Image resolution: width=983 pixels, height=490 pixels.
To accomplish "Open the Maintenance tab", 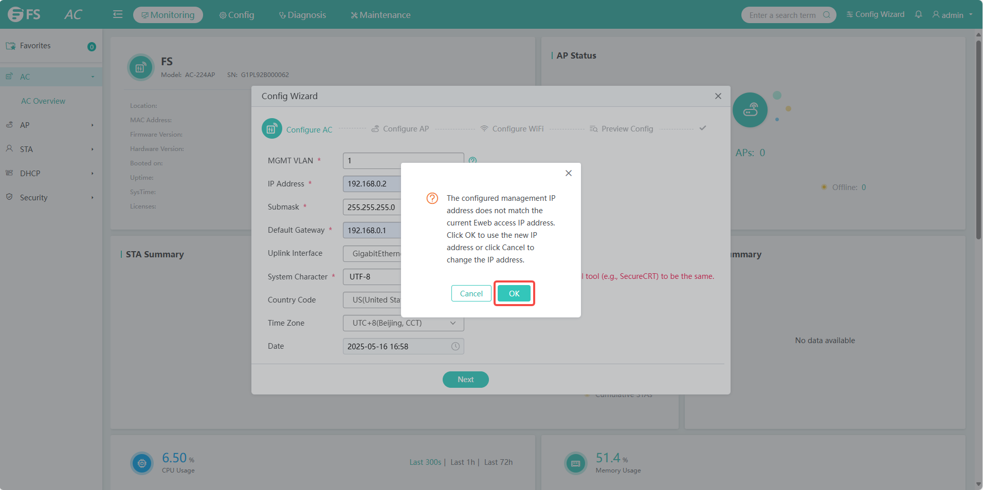I will 380,15.
